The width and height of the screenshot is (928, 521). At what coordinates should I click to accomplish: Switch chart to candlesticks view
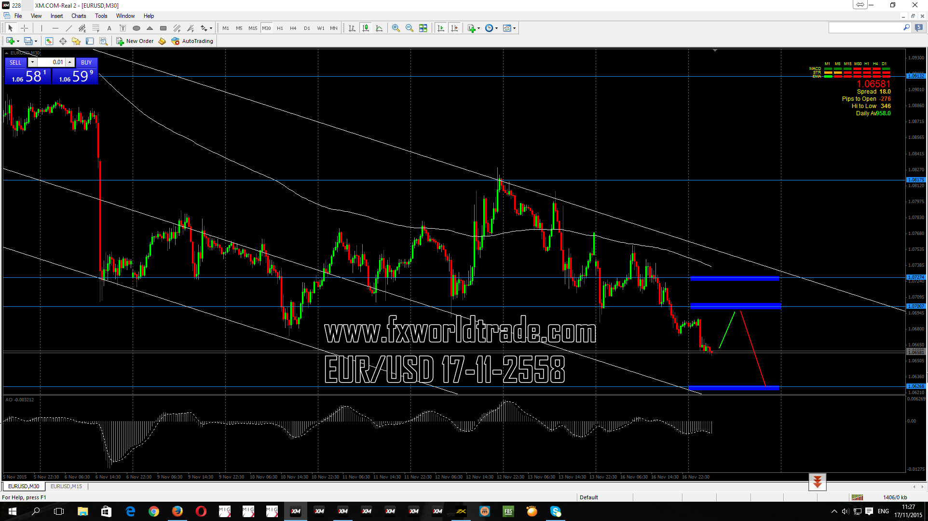(366, 28)
